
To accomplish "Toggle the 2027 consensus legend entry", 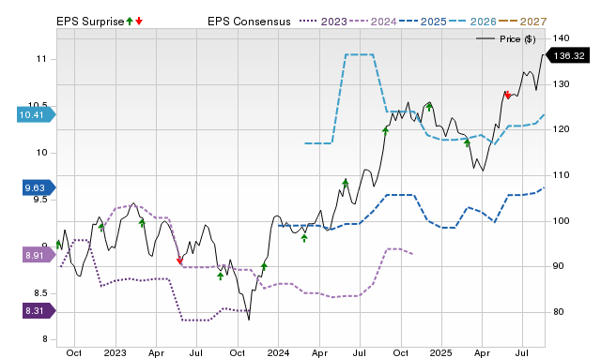I will pyautogui.click(x=522, y=22).
